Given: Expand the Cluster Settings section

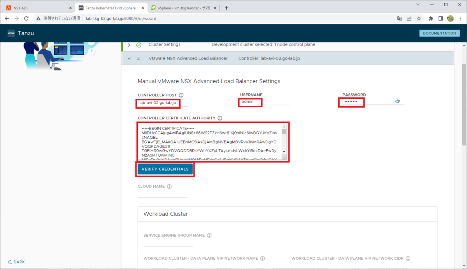Looking at the screenshot, I should (129, 45).
